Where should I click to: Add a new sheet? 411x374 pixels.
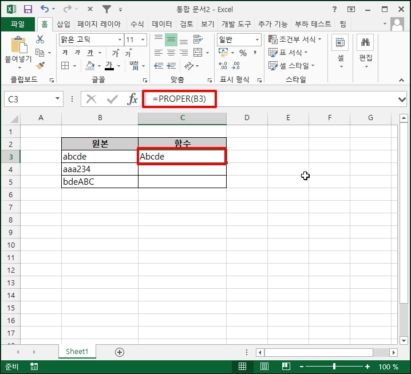[x=120, y=352]
